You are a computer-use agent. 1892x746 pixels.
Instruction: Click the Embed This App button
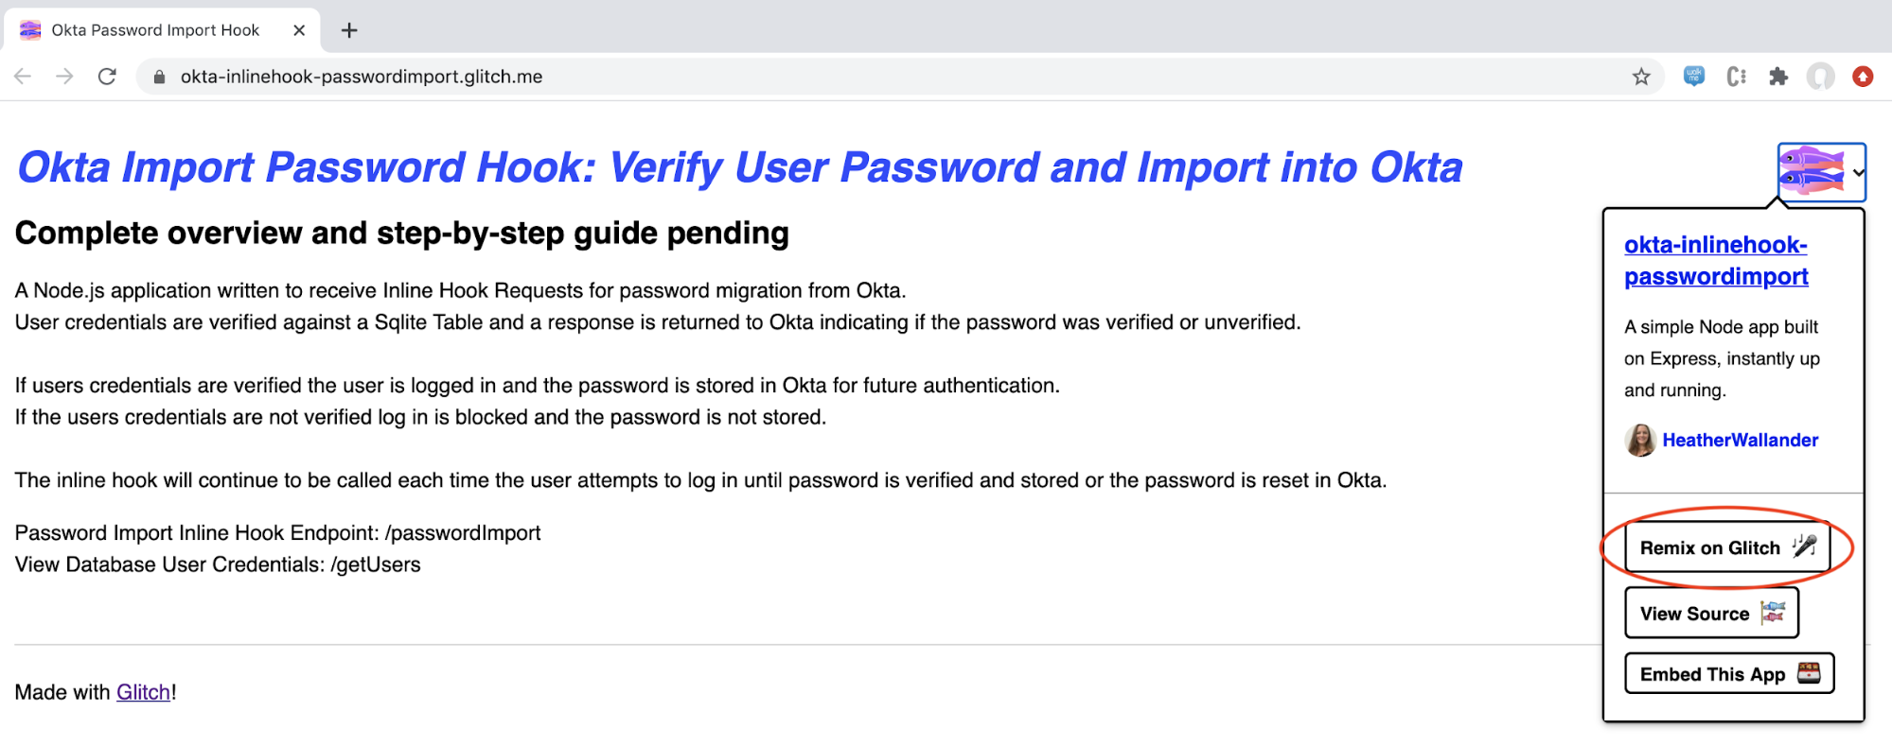[x=1728, y=674]
